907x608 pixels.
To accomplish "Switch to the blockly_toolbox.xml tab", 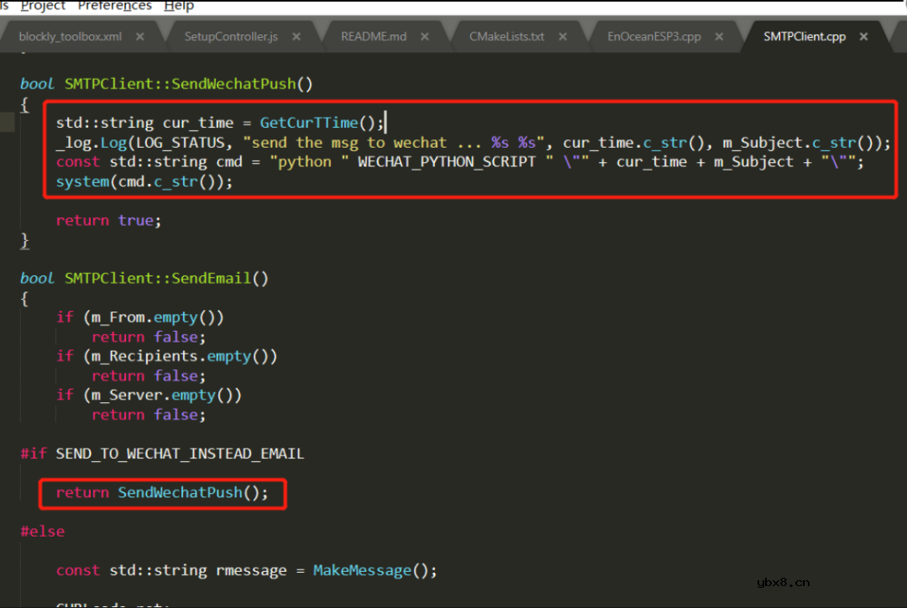I will click(71, 37).
